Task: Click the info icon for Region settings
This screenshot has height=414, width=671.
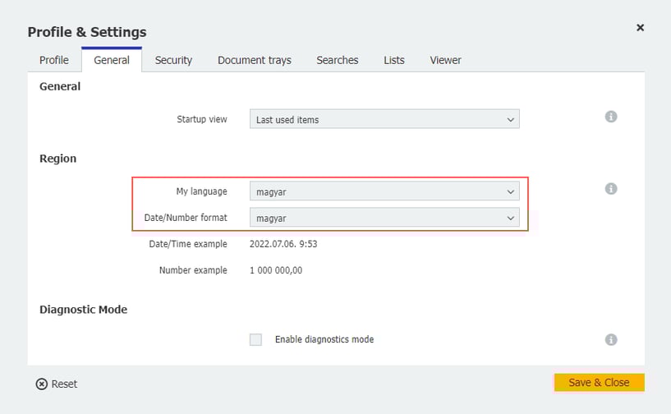Action: [x=610, y=189]
